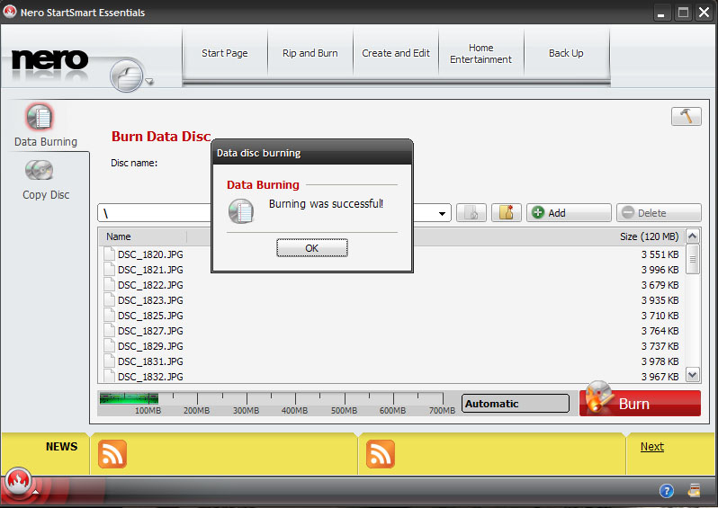Click the second RSS feed icon
The image size is (718, 508).
pos(380,454)
